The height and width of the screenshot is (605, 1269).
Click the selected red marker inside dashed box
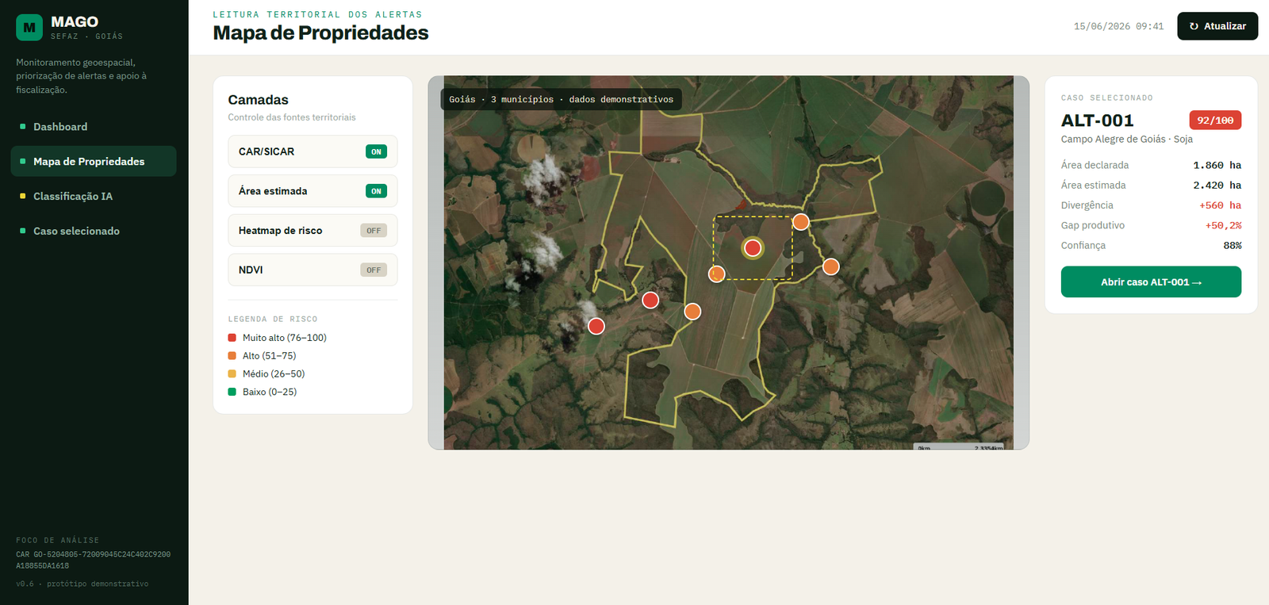[753, 248]
